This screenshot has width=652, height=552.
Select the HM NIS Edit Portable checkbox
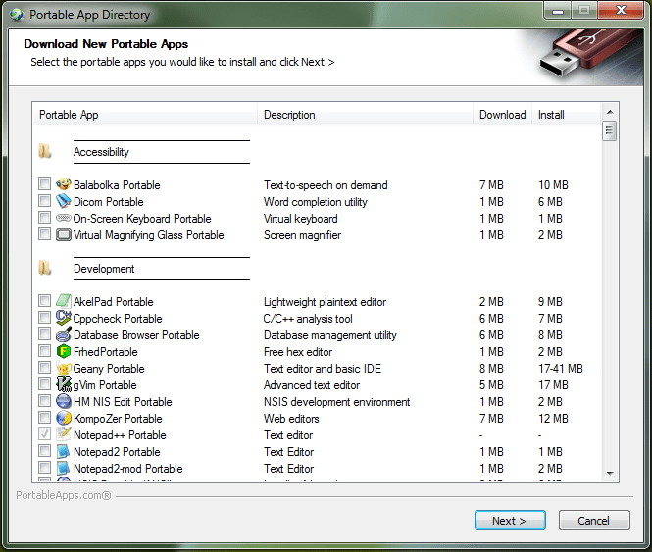click(x=44, y=402)
